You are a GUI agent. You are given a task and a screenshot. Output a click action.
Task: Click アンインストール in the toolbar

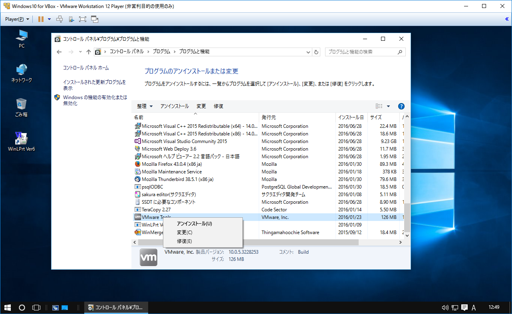(x=175, y=106)
